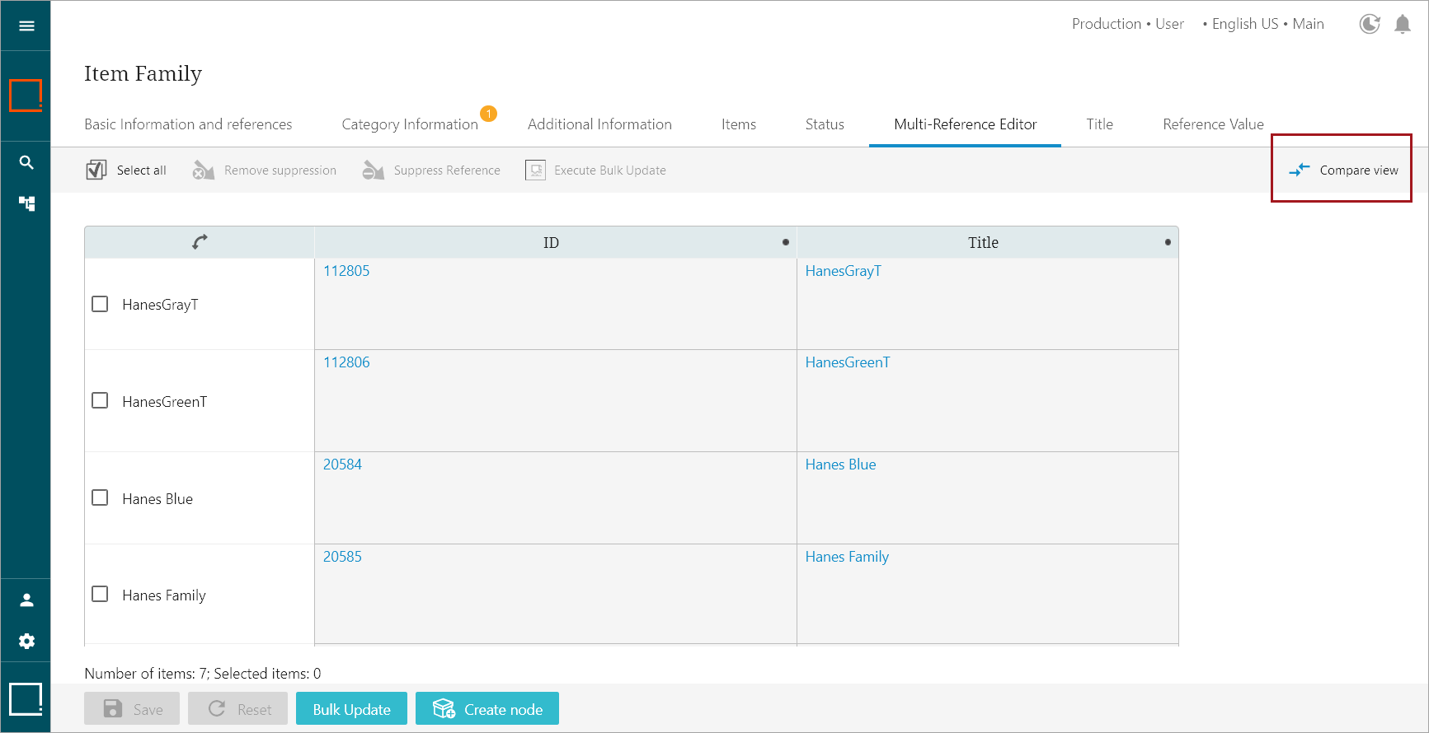Check the HanesGreenT row checkbox
This screenshot has width=1429, height=733.
click(x=100, y=400)
